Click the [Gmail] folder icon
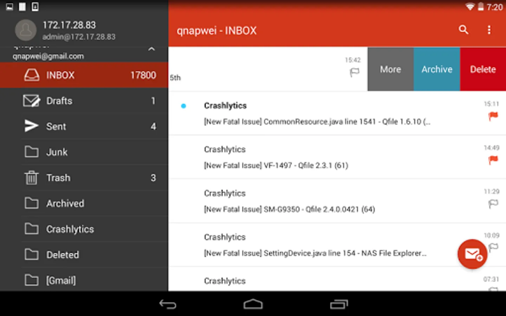The width and height of the screenshot is (506, 316). coord(32,280)
